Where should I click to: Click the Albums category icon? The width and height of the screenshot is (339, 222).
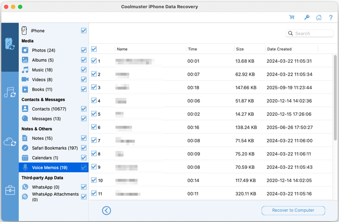coord(25,60)
